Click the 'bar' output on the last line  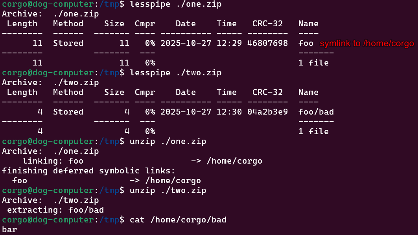[9, 230]
